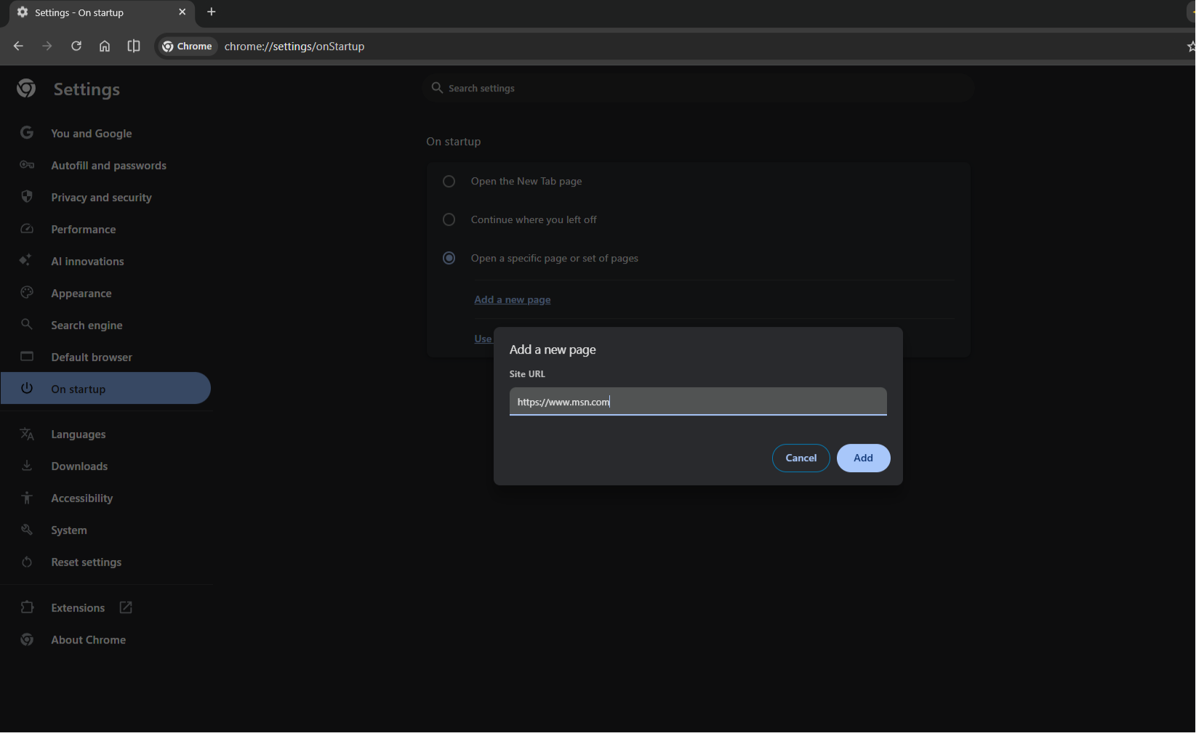The height and width of the screenshot is (733, 1196).
Task: Click the About Chrome icon
Action: 27,639
